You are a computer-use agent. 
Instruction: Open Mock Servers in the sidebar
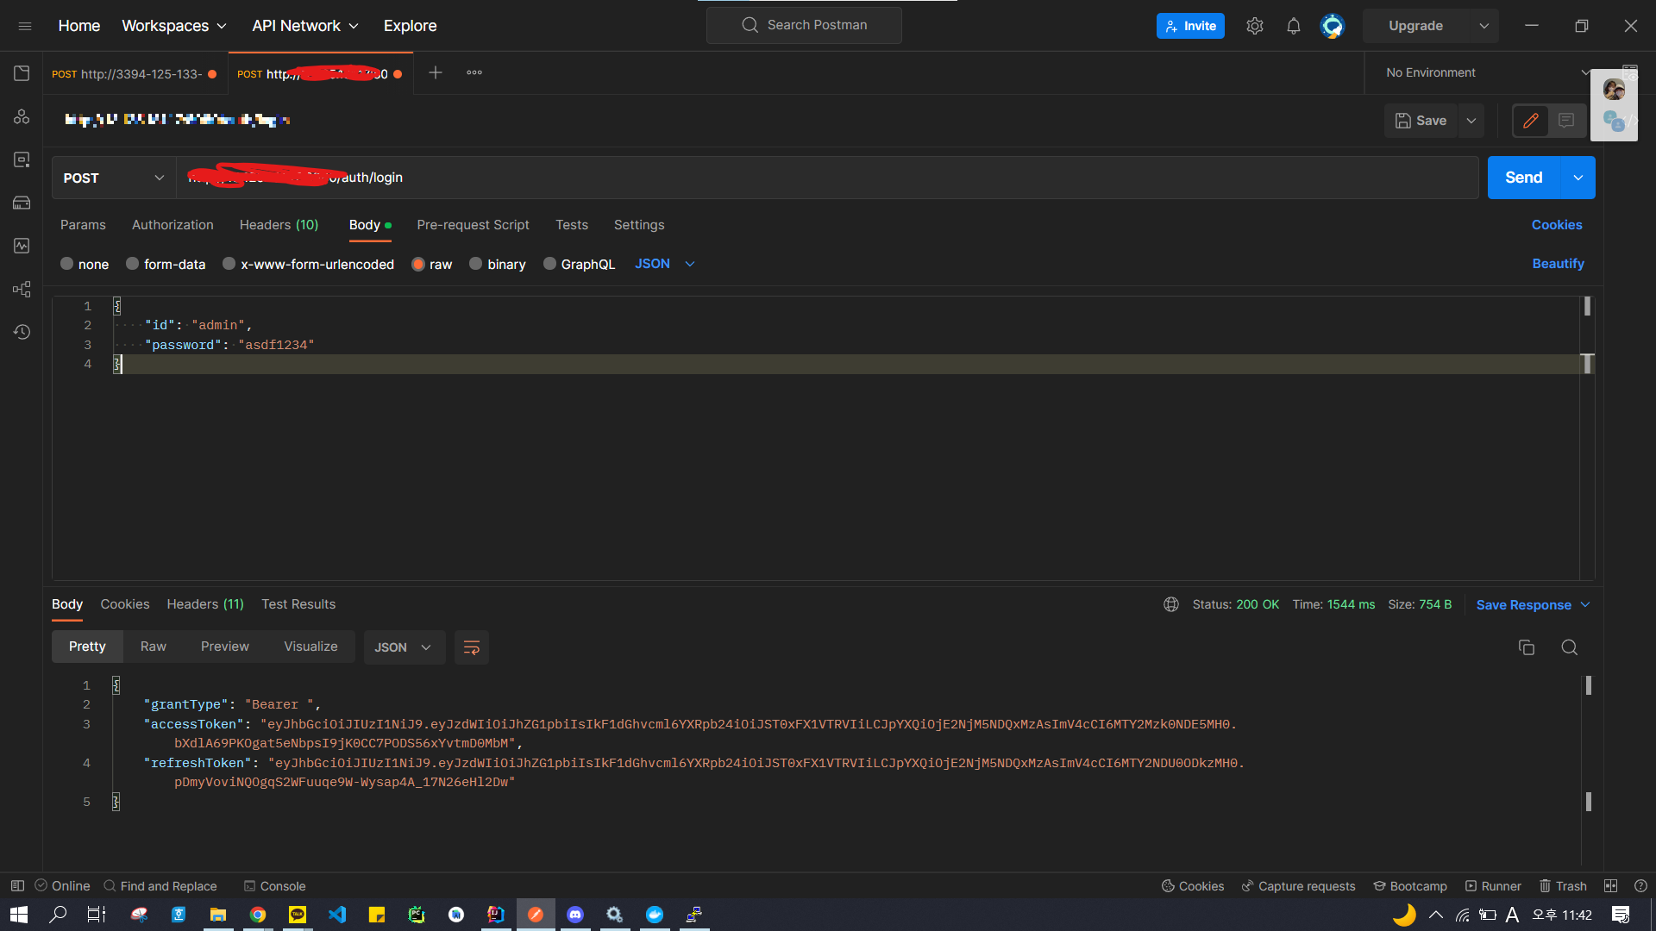[x=22, y=203]
